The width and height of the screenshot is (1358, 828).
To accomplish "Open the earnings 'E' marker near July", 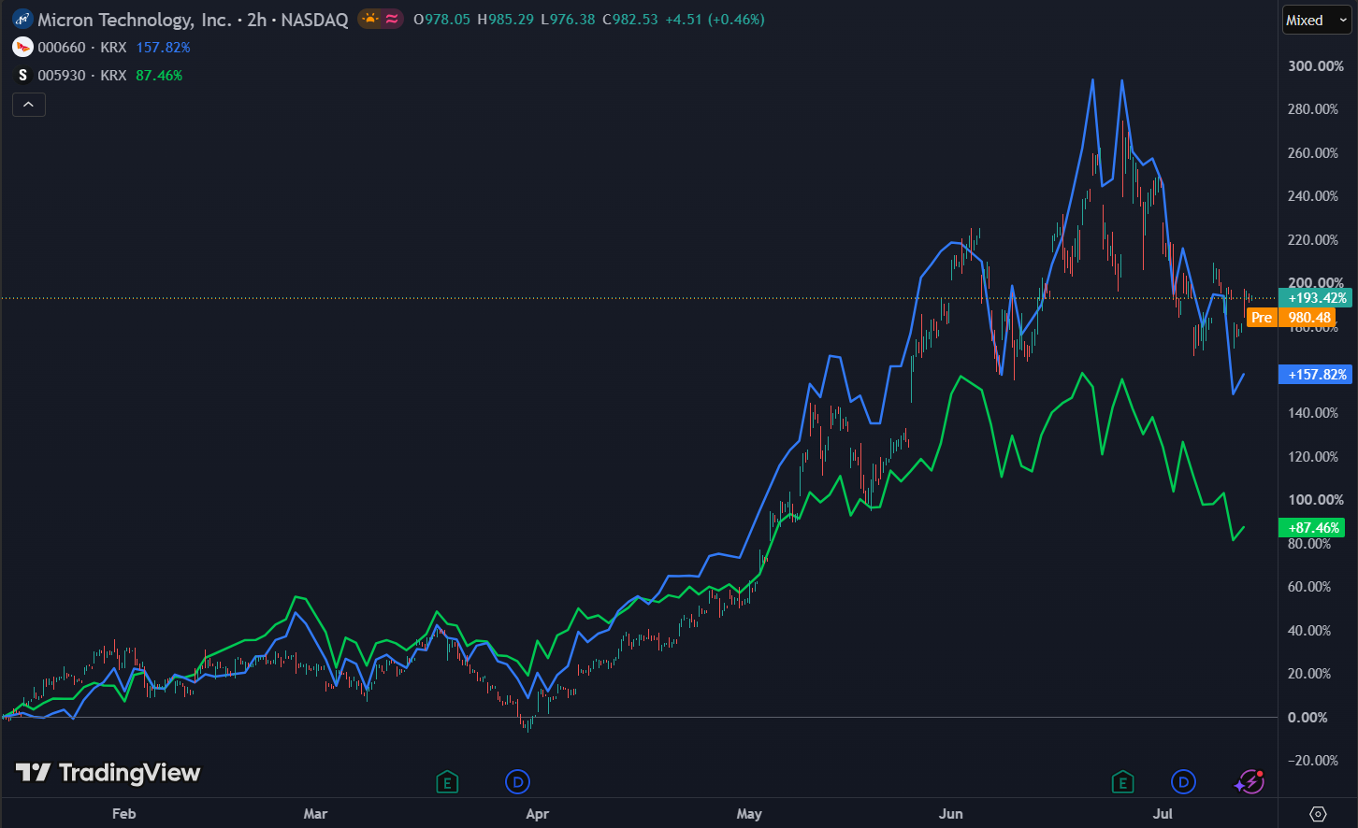I will pos(1122,782).
